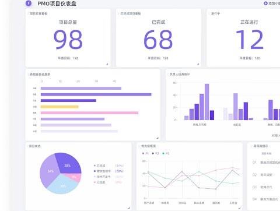The height and width of the screenshot is (211, 280).
Task: Click resize handle on horizontal bar chart card
Action: (x=157, y=138)
